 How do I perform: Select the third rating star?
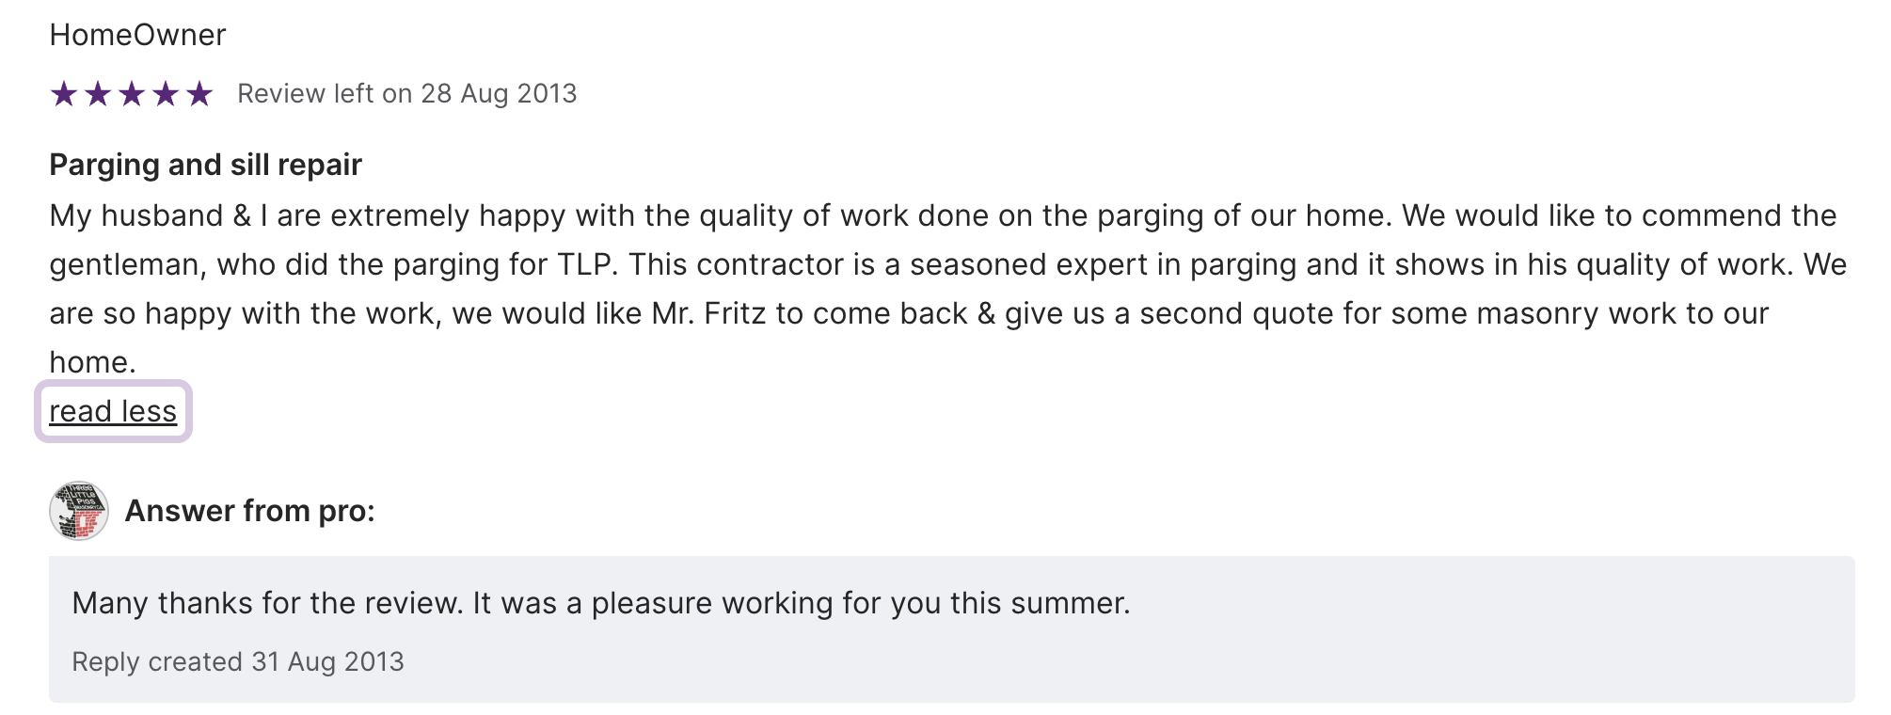pyautogui.click(x=132, y=94)
